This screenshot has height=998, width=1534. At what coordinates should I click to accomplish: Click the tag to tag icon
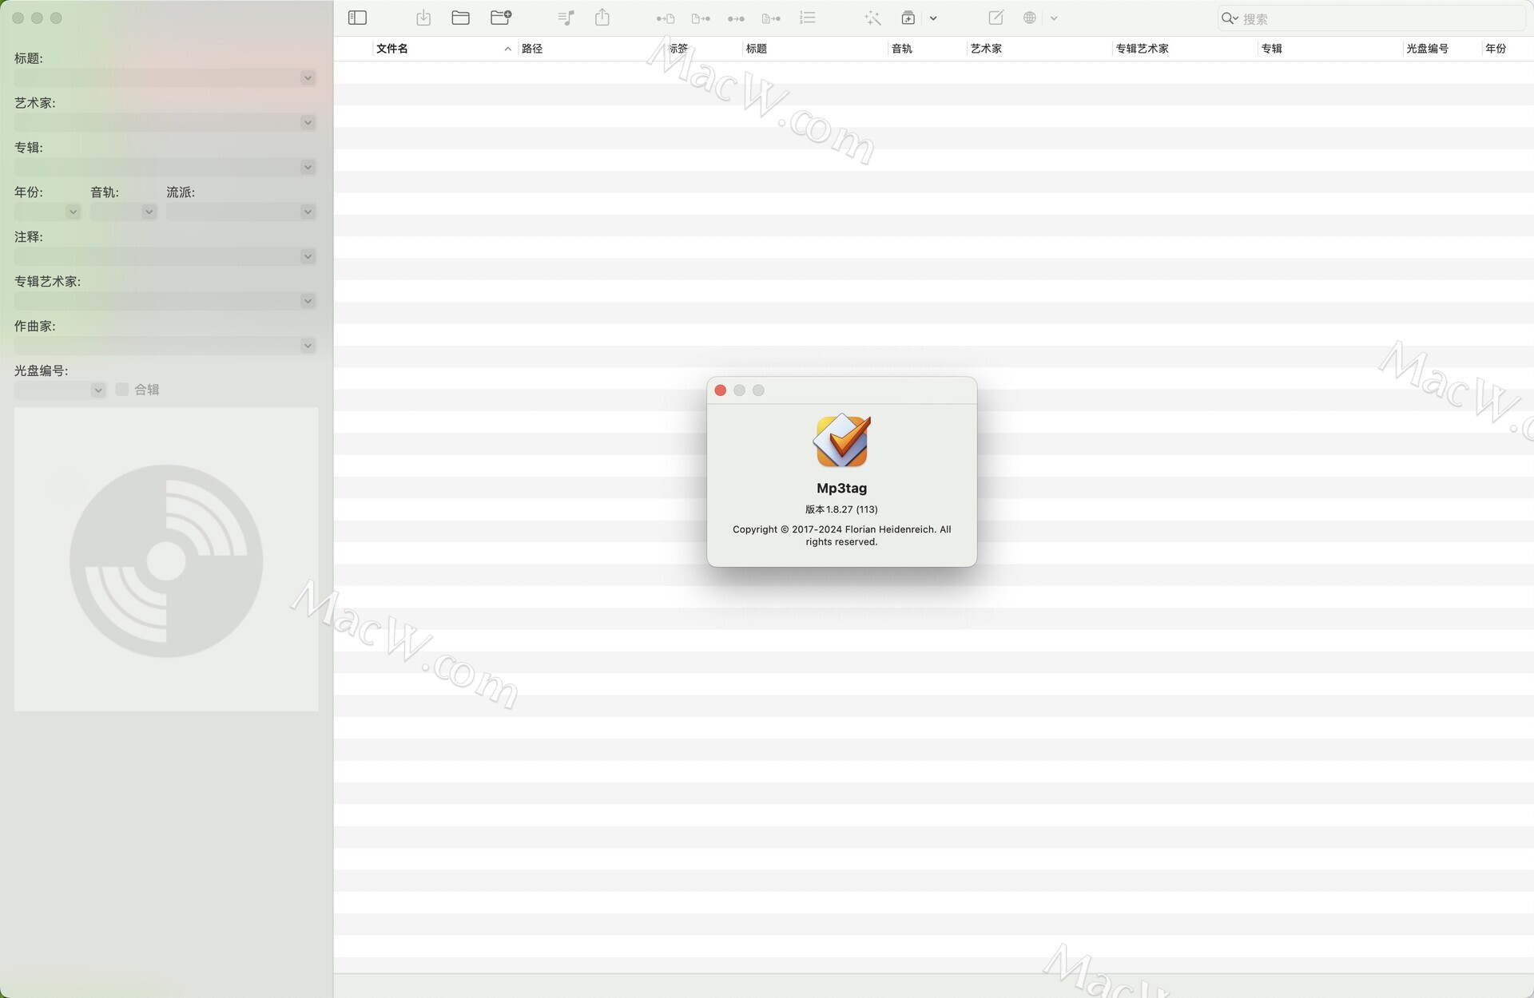(x=736, y=18)
